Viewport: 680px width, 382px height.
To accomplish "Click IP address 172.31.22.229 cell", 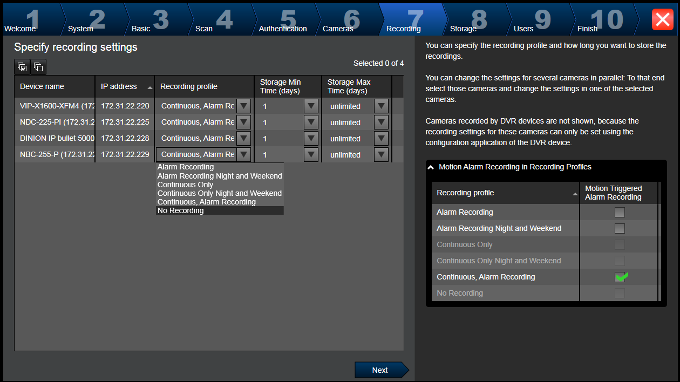I will (x=125, y=154).
